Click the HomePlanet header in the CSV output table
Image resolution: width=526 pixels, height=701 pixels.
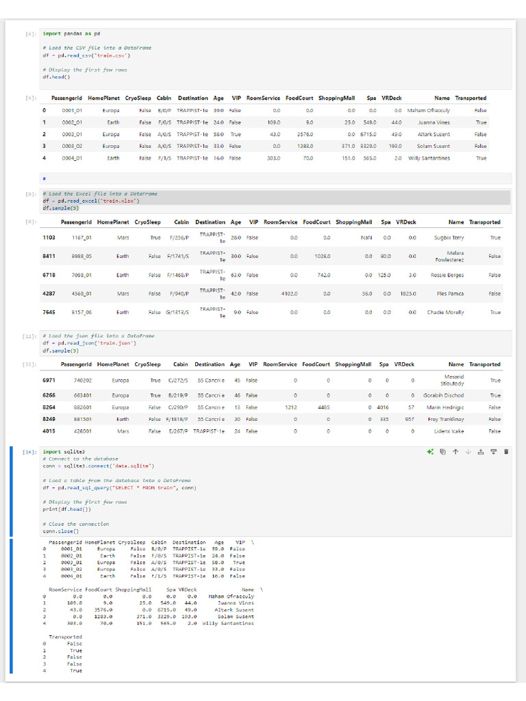pyautogui.click(x=103, y=98)
